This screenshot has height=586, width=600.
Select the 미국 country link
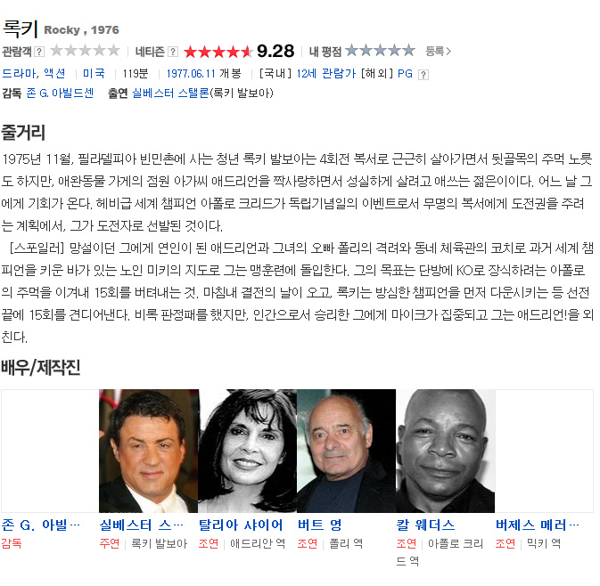[x=94, y=73]
